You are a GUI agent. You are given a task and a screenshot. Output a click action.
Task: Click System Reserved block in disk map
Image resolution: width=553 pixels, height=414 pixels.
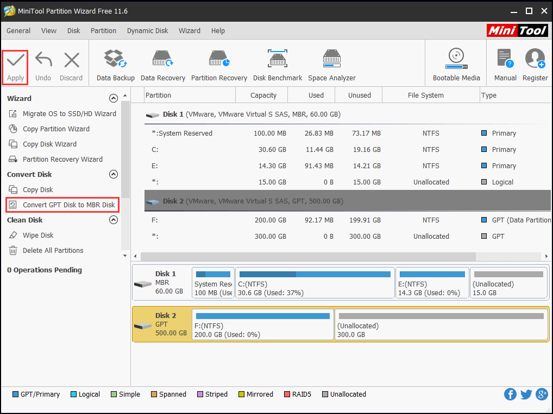213,283
